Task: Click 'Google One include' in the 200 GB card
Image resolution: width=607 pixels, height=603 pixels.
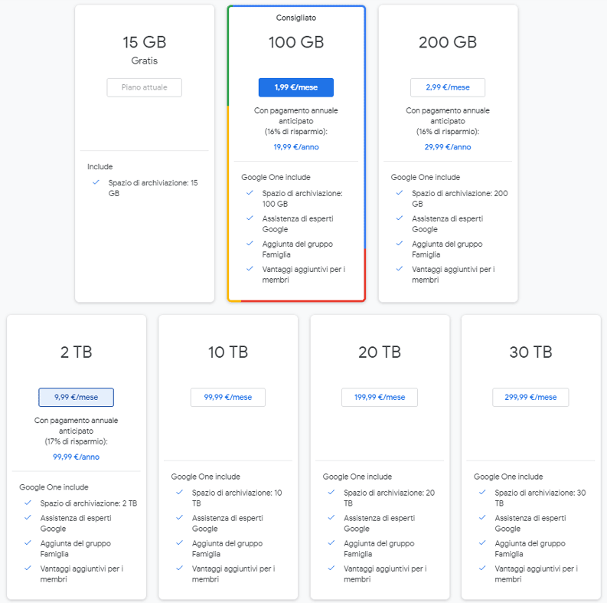Action: 426,177
